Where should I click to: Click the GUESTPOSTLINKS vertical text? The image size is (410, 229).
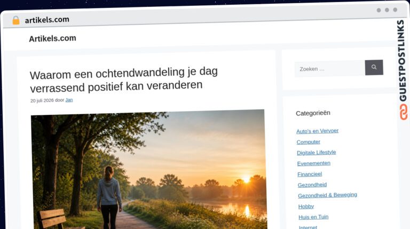tap(403, 61)
